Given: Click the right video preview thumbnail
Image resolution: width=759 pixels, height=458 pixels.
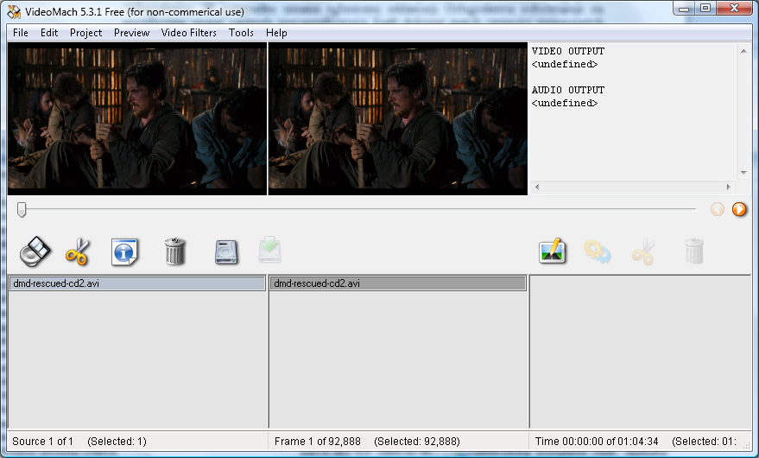Looking at the screenshot, I should (398, 118).
